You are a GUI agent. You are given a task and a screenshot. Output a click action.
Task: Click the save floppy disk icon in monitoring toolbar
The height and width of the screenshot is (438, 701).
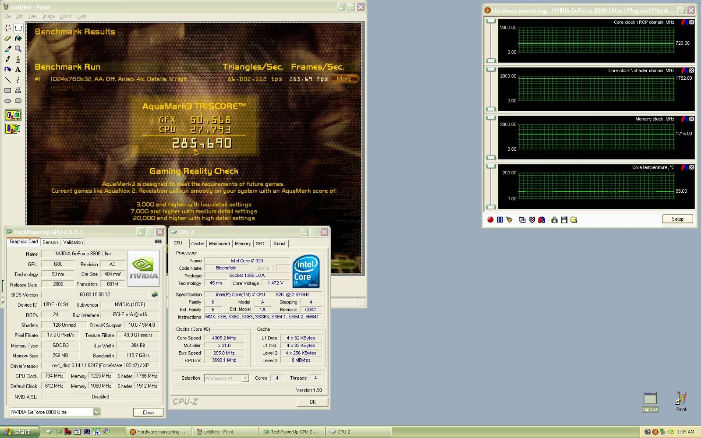564,219
